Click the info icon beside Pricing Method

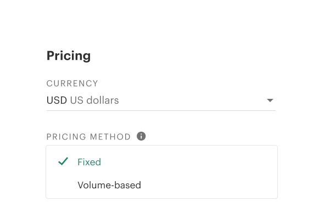point(141,136)
